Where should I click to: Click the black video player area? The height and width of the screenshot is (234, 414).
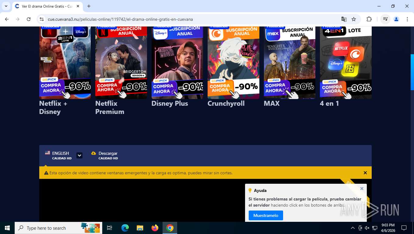142,200
